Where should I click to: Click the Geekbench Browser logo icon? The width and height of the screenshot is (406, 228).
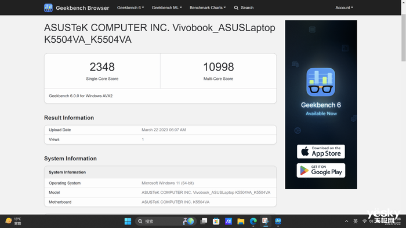[x=48, y=8]
